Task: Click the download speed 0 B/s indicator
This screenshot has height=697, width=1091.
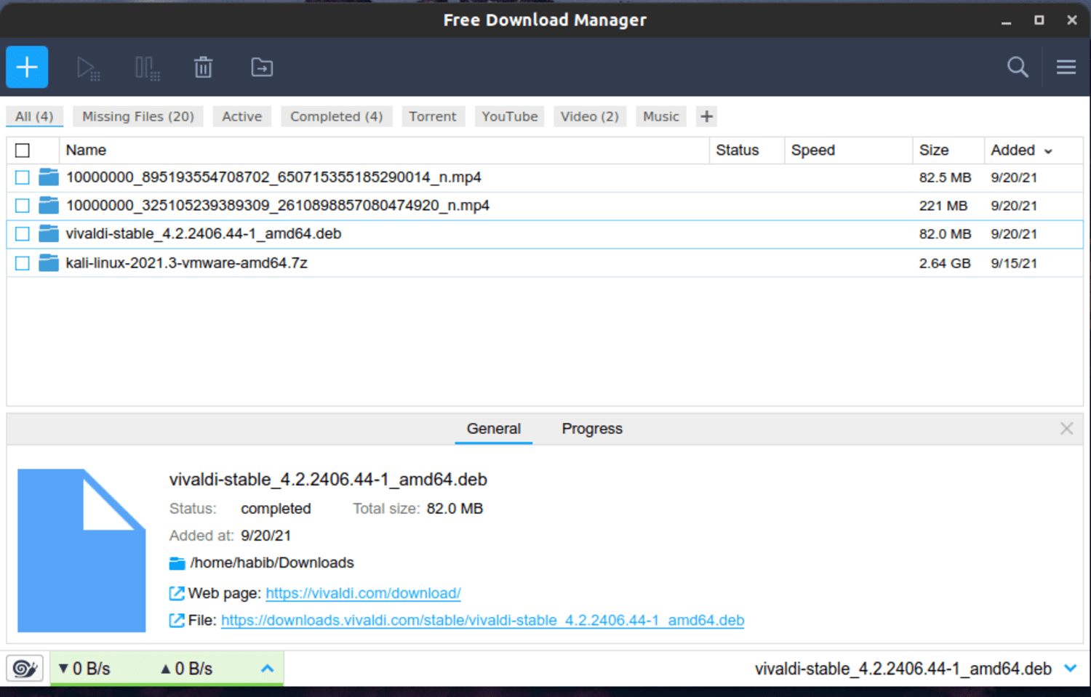Action: [84, 669]
